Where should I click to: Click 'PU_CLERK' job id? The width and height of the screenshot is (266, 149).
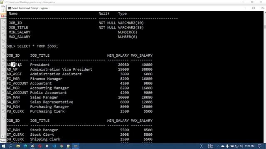(x=15, y=111)
